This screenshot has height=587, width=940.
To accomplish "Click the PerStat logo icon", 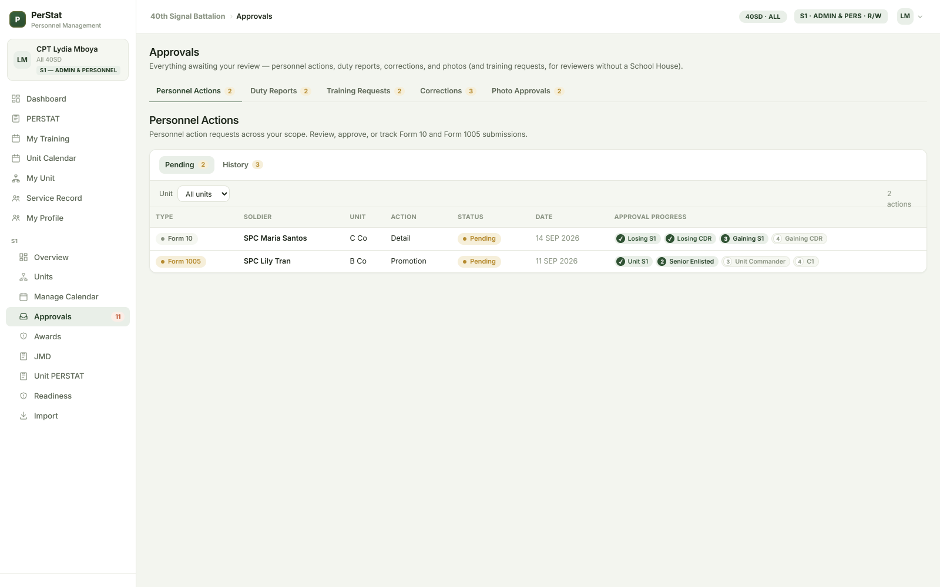I will click(18, 19).
